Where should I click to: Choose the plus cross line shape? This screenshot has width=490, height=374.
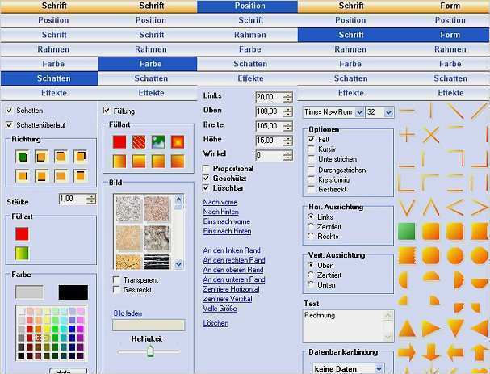click(407, 134)
